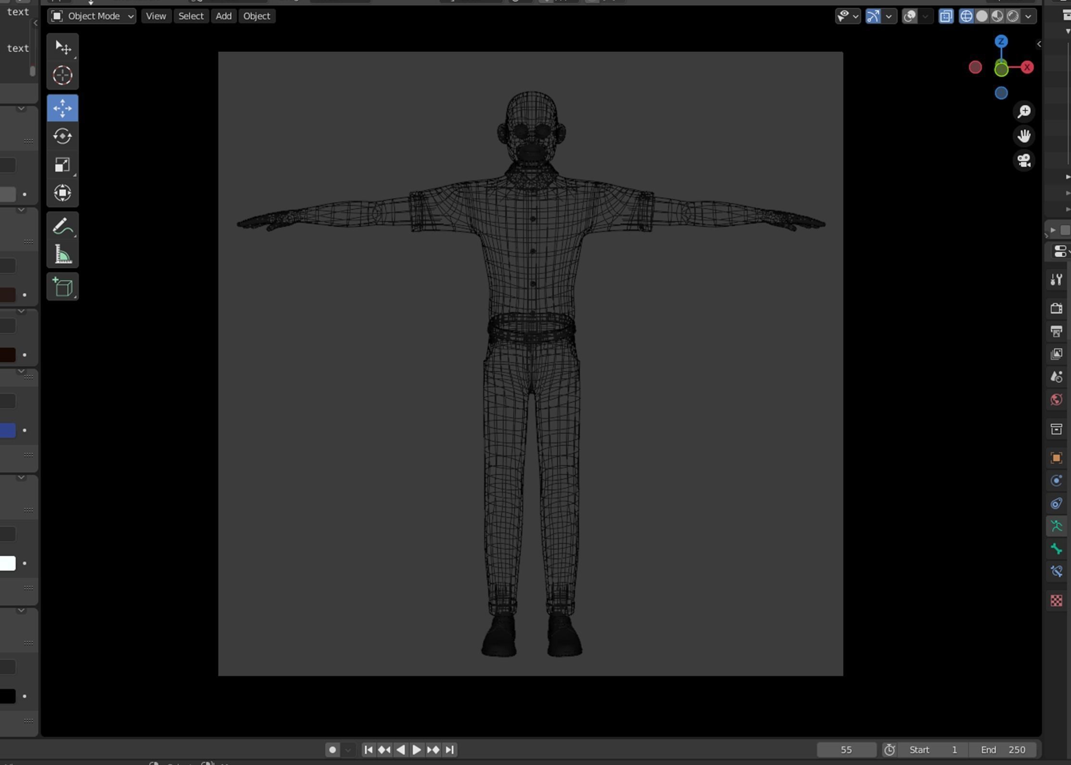Switch viewport to rendered shading mode
The width and height of the screenshot is (1071, 765).
(1014, 16)
